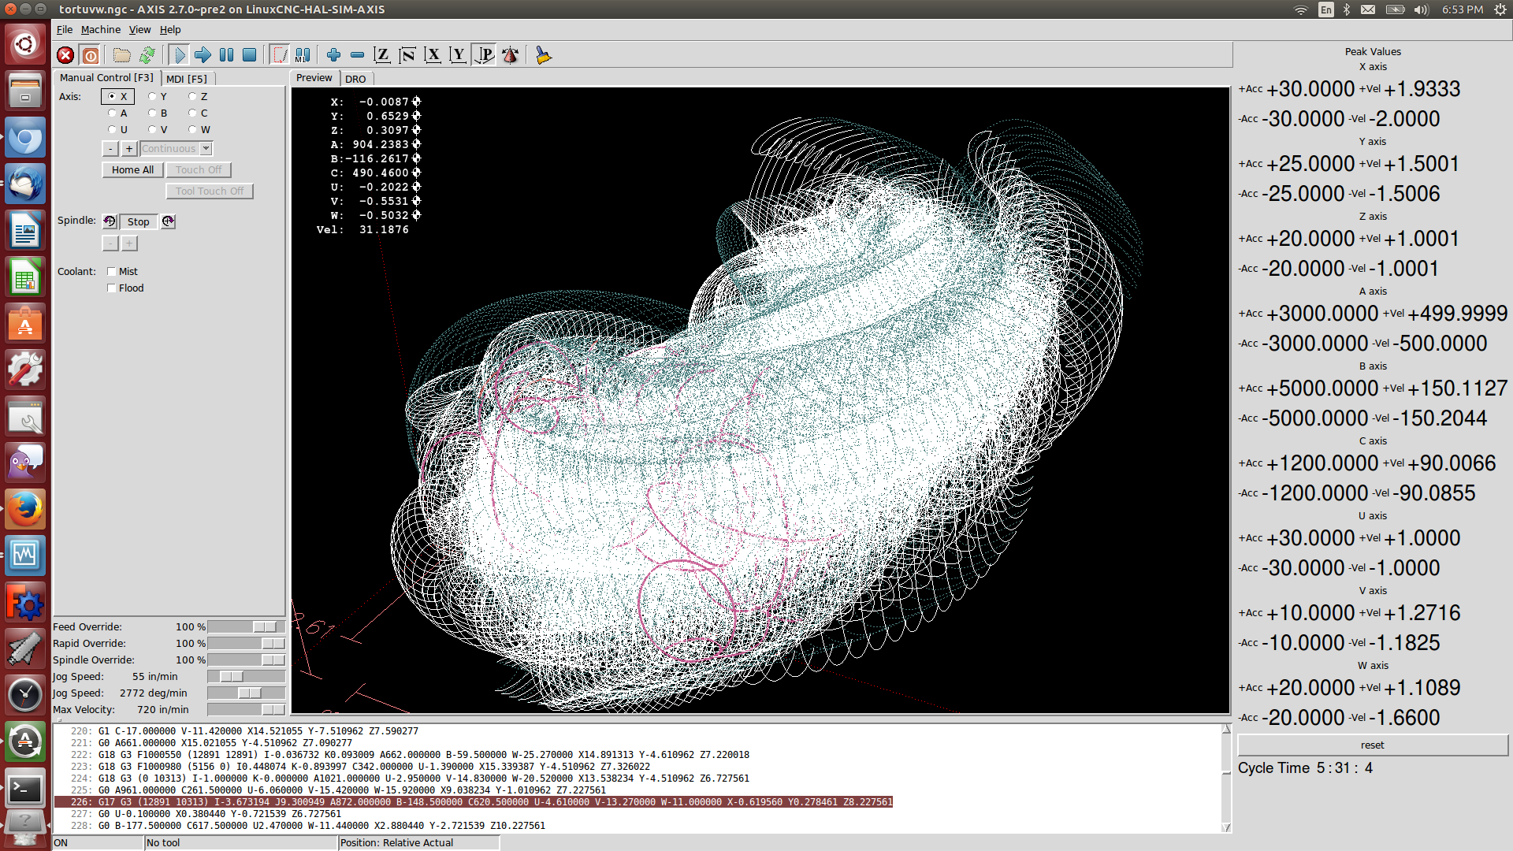
Task: Run the program with the play icon
Action: pyautogui.click(x=178, y=55)
